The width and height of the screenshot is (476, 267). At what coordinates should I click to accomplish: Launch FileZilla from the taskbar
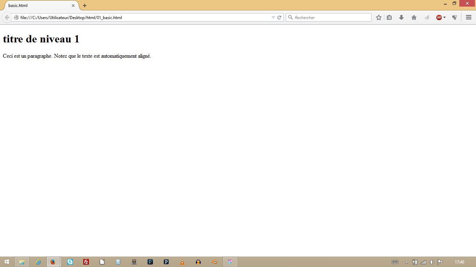pos(86,262)
